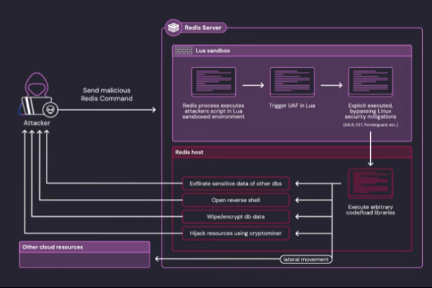432x288 pixels.
Task: Click the Send malicious Redis Command text
Action: pos(108,94)
